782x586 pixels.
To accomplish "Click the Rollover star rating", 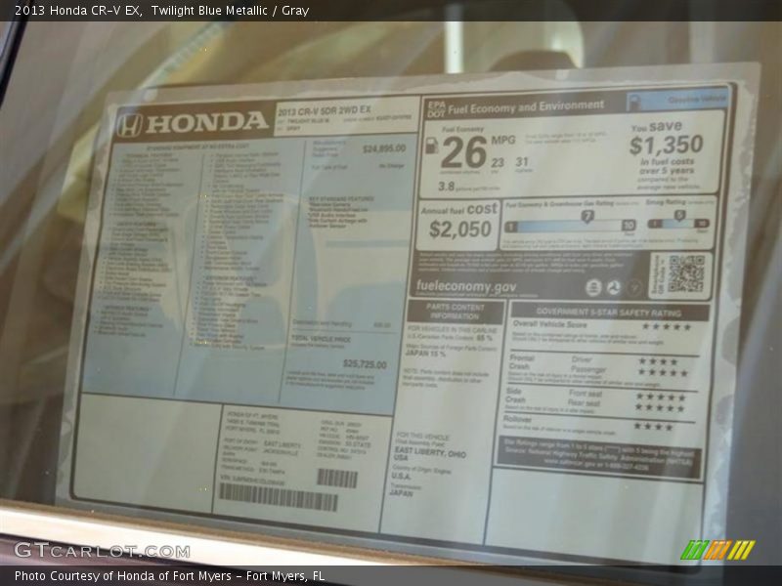I will [x=653, y=427].
